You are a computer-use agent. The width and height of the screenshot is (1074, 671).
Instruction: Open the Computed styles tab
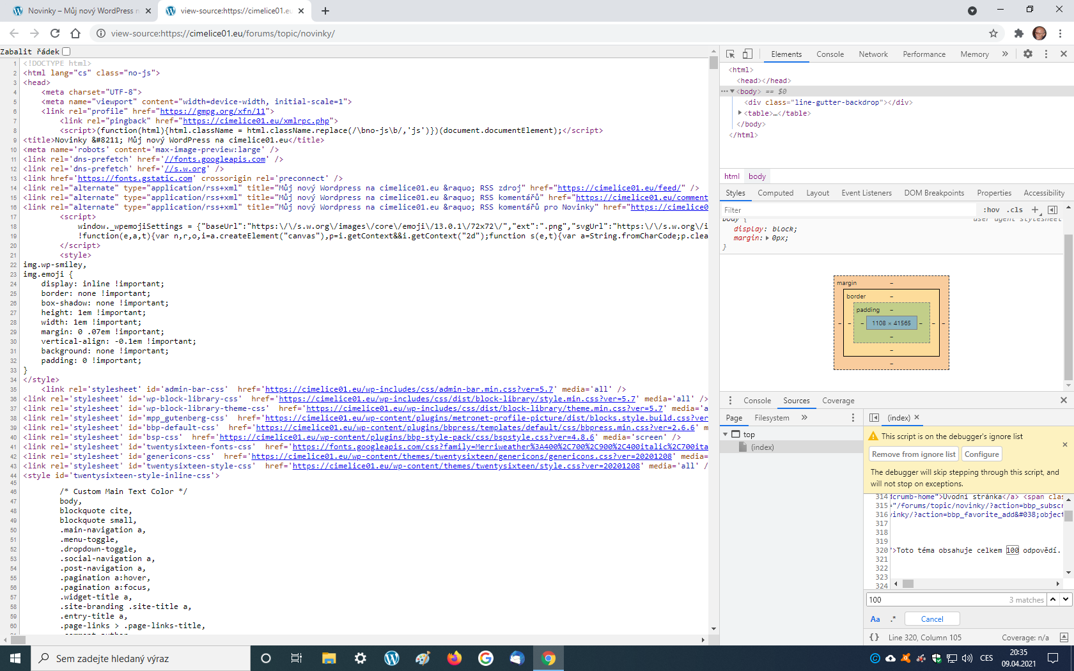775,193
